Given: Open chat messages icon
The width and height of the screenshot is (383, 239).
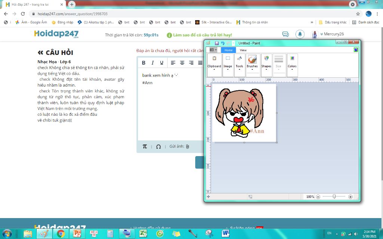Looking at the screenshot, I should pos(285,34).
